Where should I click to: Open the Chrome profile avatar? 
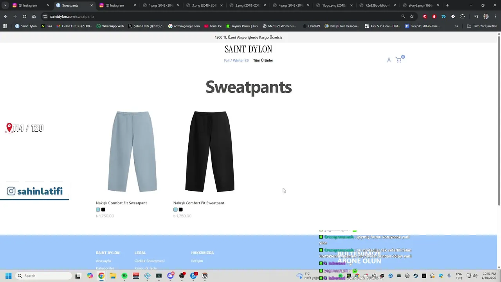[x=486, y=16]
